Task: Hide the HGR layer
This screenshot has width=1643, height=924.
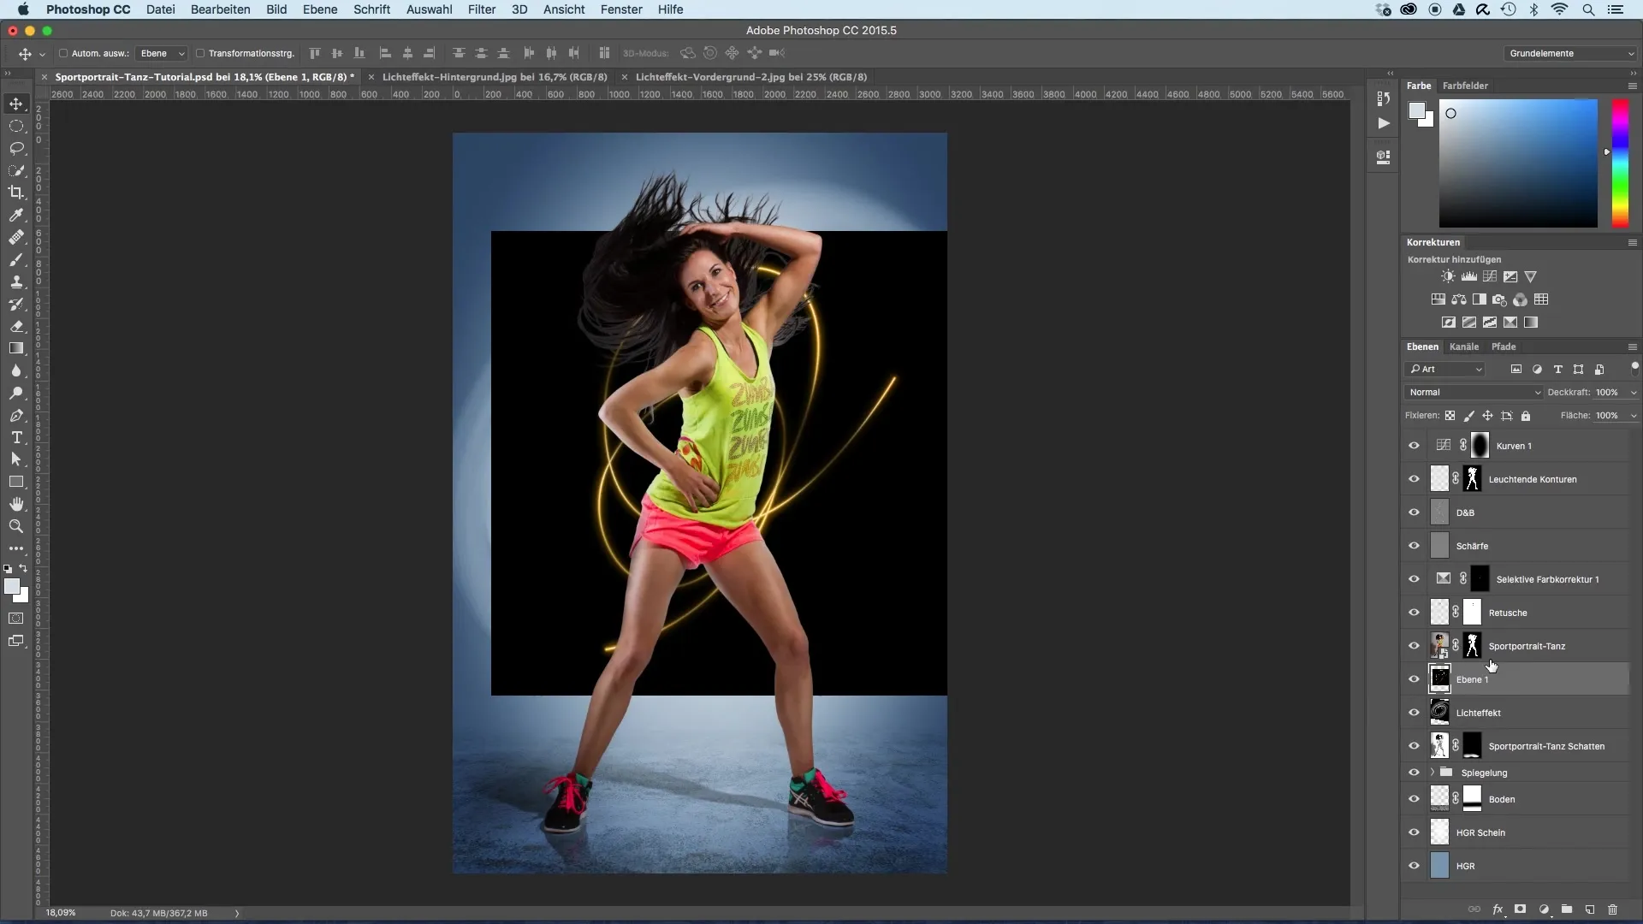Action: coord(1414,866)
